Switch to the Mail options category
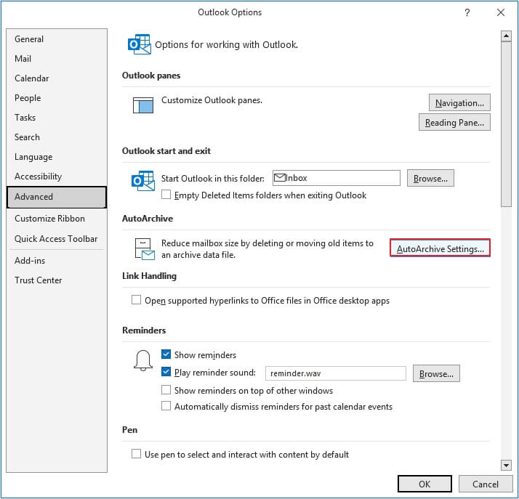The width and height of the screenshot is (519, 499). point(57,59)
